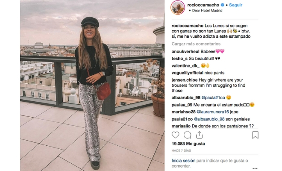Open the @albaarubio_98 mention
The height and width of the screenshot is (171, 282).
click(x=209, y=119)
